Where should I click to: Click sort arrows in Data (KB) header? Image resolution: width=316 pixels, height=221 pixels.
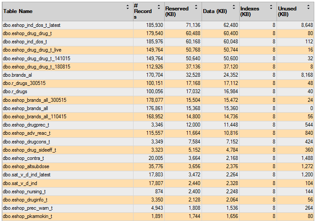click(x=234, y=7)
